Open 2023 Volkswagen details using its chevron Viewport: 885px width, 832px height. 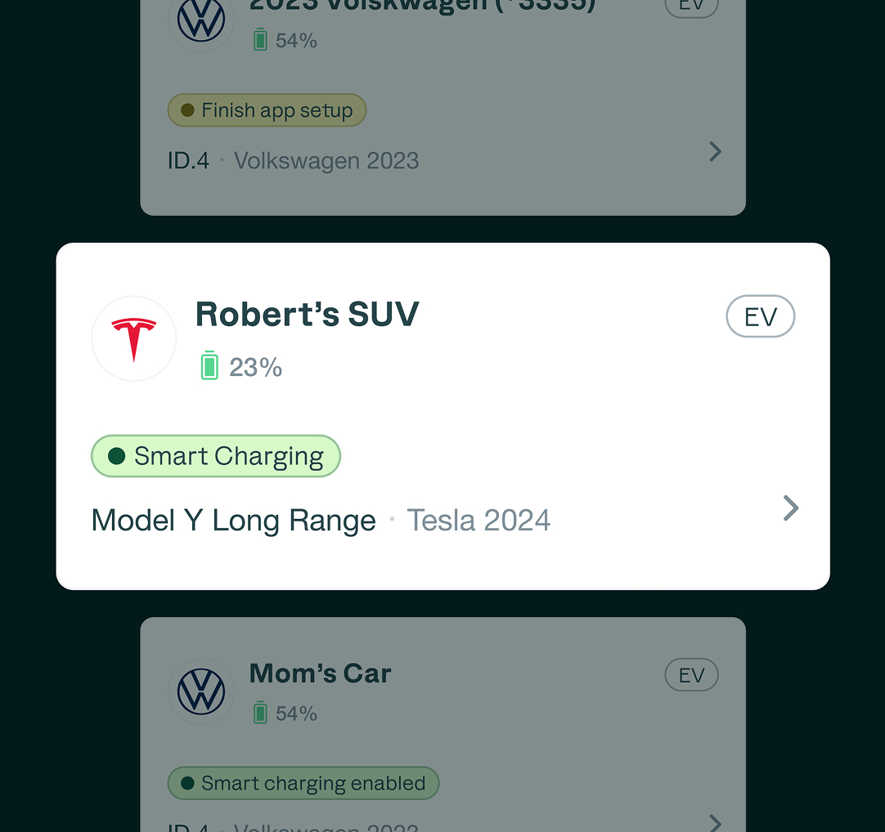713,151
